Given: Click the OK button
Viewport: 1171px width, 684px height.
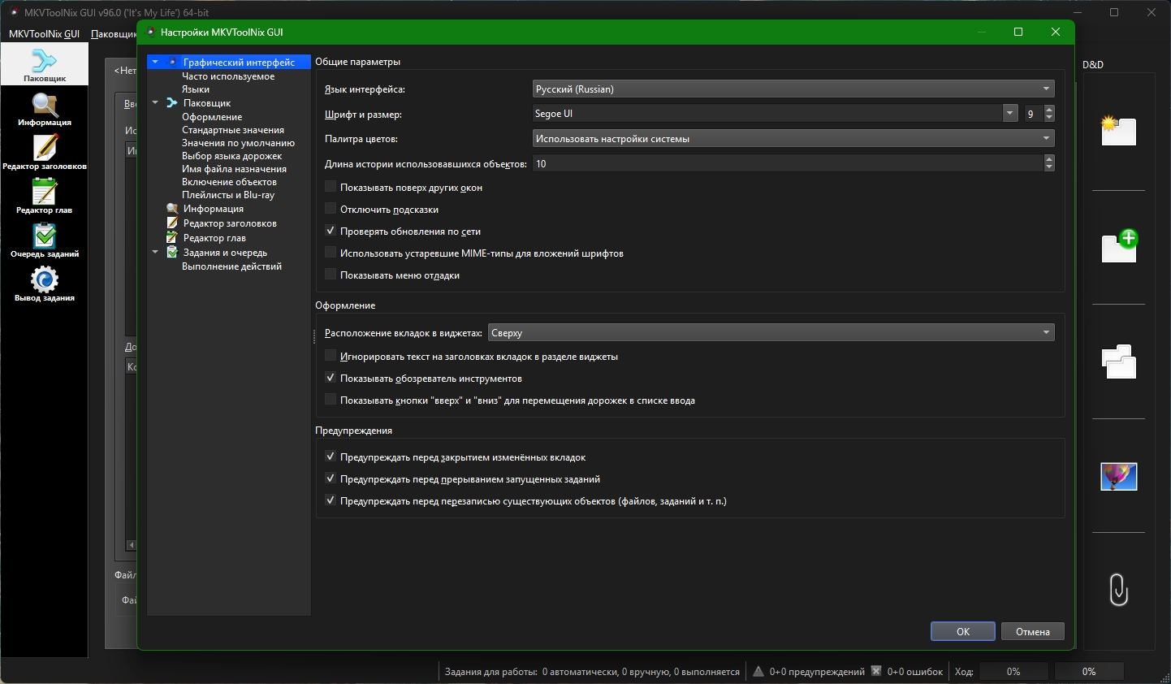Looking at the screenshot, I should coord(962,631).
